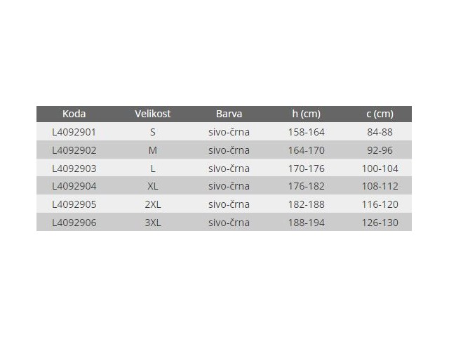Viewport: 449px width, 337px height.
Task: Select the 2XL size cell
Action: [x=153, y=204]
